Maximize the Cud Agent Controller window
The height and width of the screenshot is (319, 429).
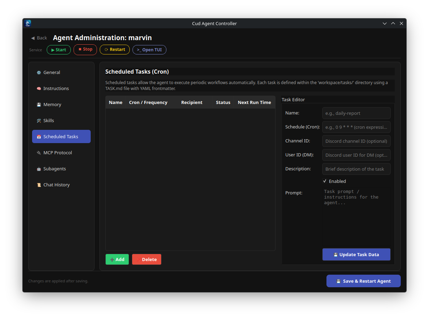(393, 23)
